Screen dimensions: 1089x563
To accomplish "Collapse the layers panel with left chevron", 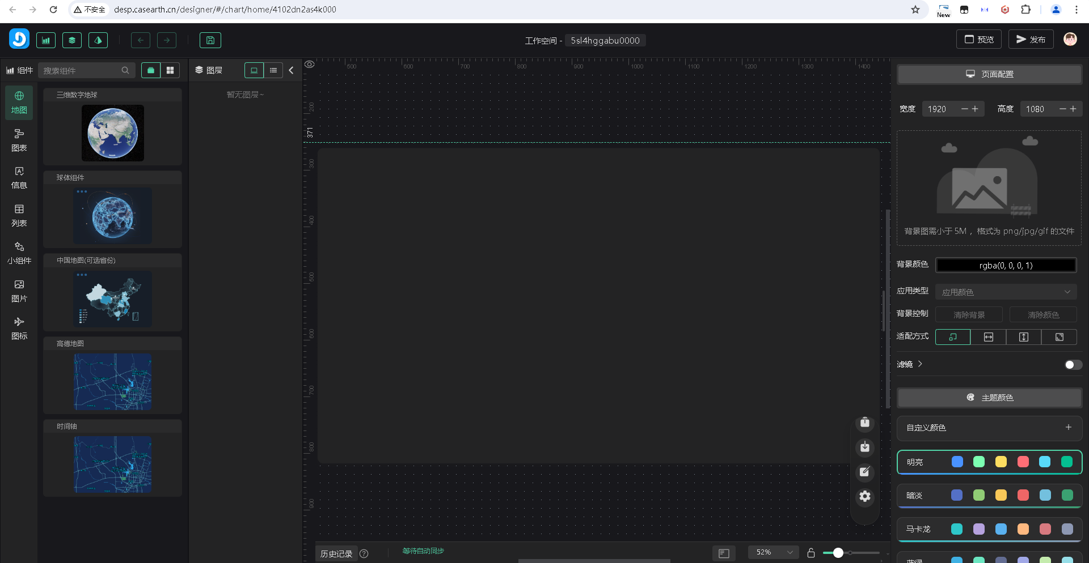I will [292, 70].
